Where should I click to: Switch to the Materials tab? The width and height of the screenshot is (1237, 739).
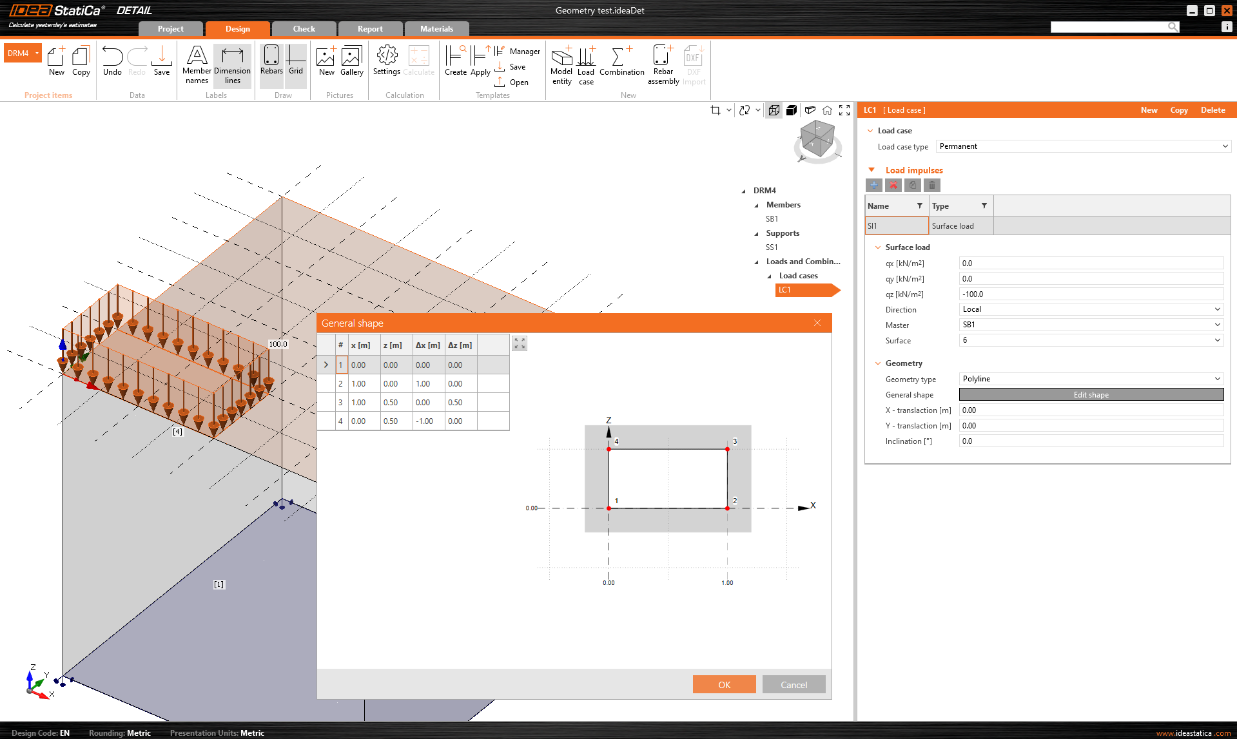(436, 29)
